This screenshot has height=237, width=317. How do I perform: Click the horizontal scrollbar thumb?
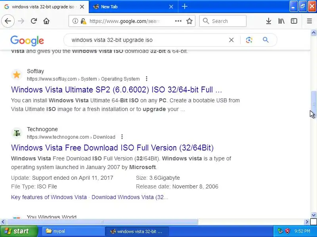point(102,222)
